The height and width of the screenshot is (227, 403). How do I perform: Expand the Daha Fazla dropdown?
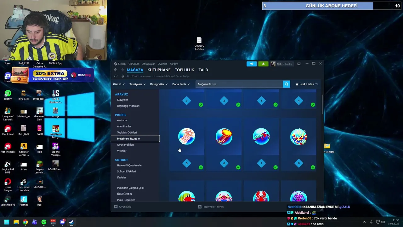181,84
